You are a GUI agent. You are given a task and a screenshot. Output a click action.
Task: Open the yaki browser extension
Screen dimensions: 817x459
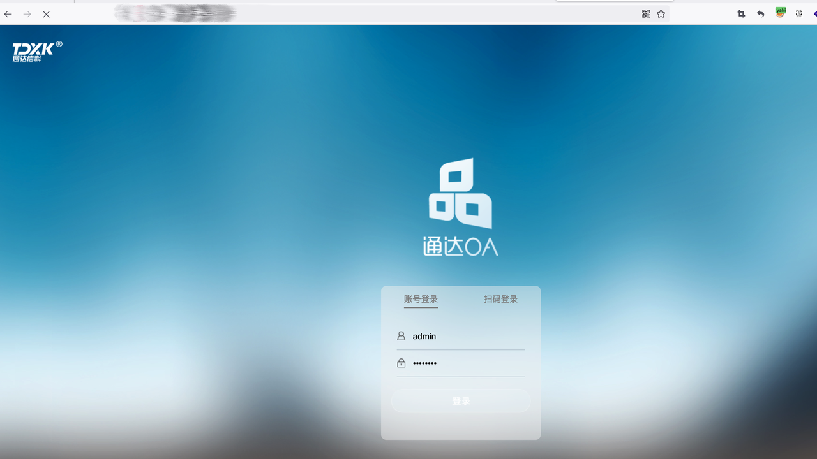[780, 12]
